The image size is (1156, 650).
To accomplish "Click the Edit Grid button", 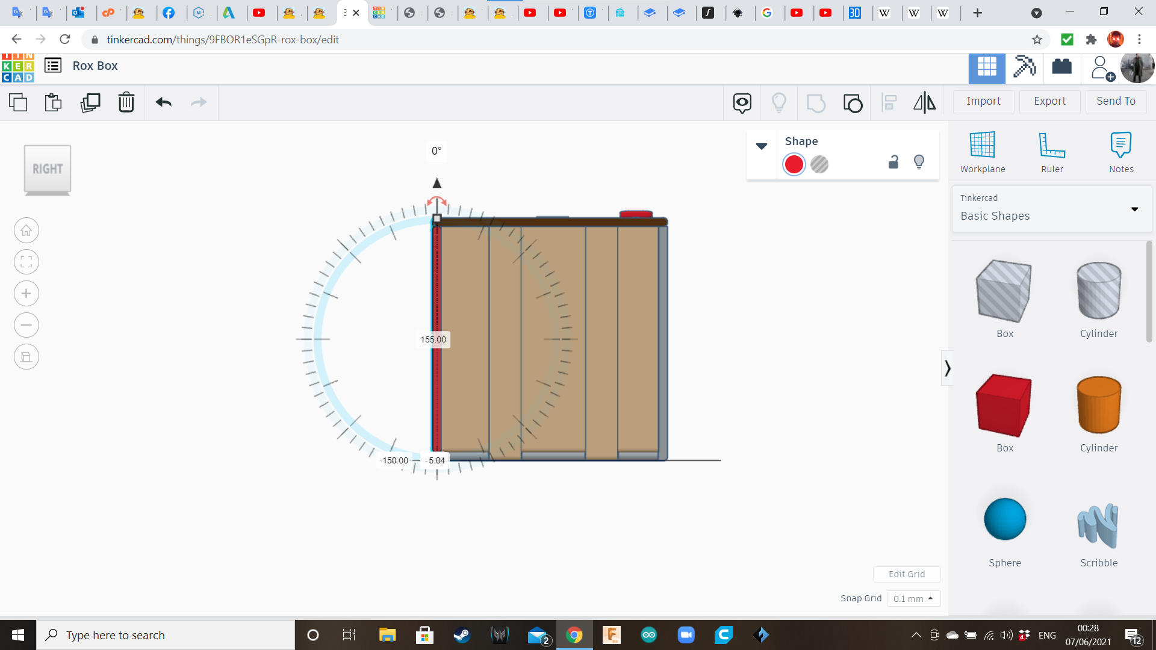I will pyautogui.click(x=907, y=574).
